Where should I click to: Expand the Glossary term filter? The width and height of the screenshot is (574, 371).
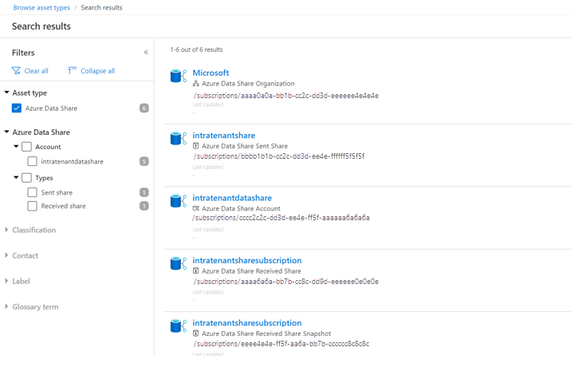(x=6, y=306)
